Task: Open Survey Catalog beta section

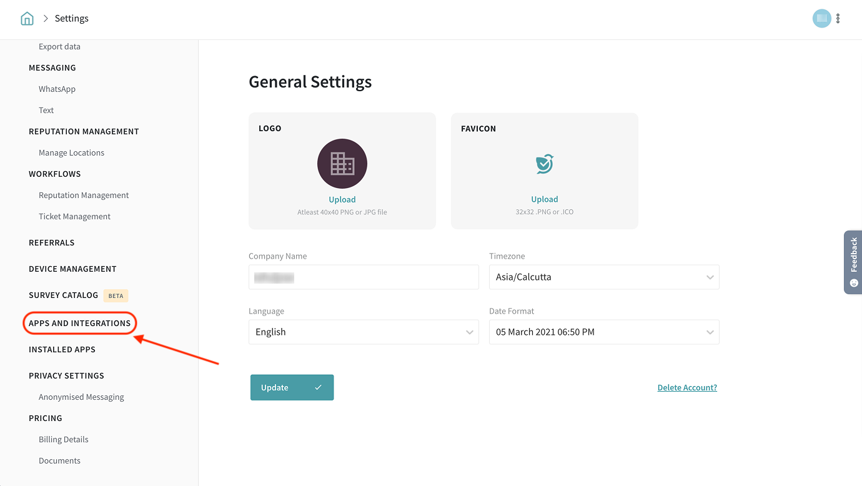Action: coord(63,295)
